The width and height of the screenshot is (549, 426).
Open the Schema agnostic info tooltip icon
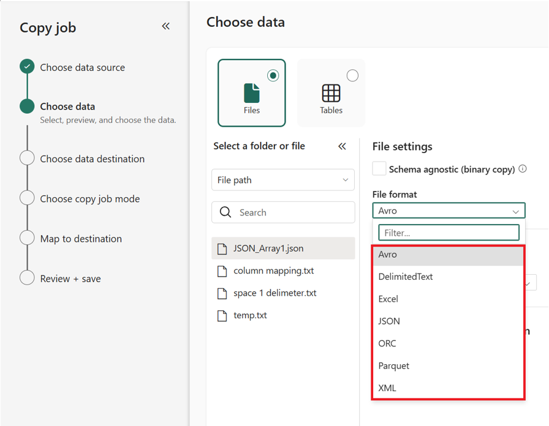(521, 169)
